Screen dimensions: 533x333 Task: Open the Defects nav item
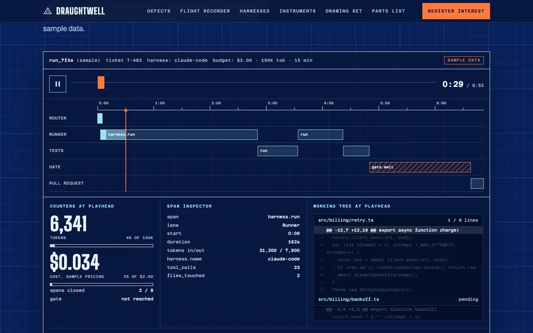[159, 11]
